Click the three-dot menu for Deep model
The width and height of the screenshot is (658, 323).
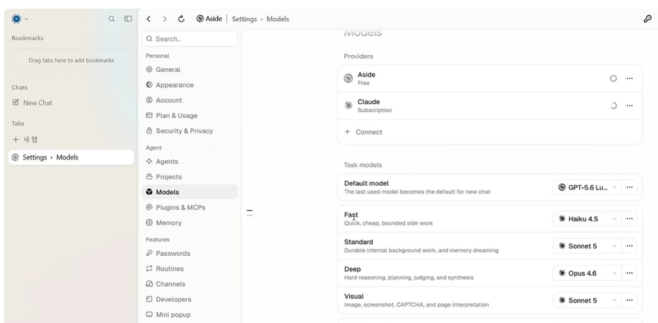[630, 273]
